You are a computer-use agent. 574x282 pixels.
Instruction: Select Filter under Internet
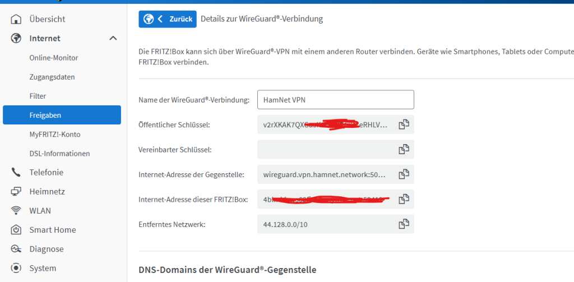38,96
